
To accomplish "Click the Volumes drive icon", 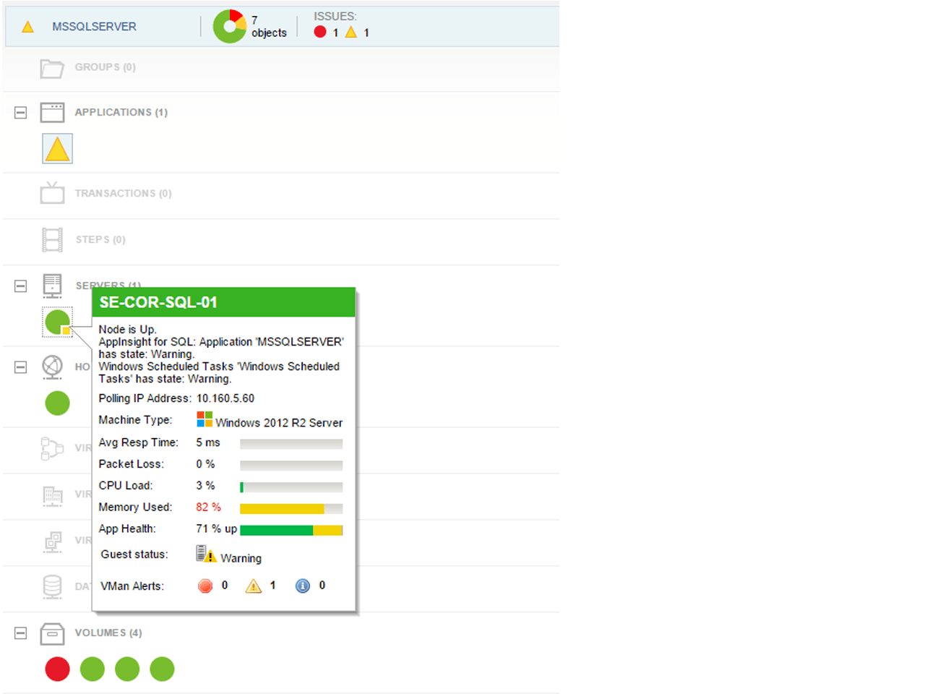I will point(52,633).
